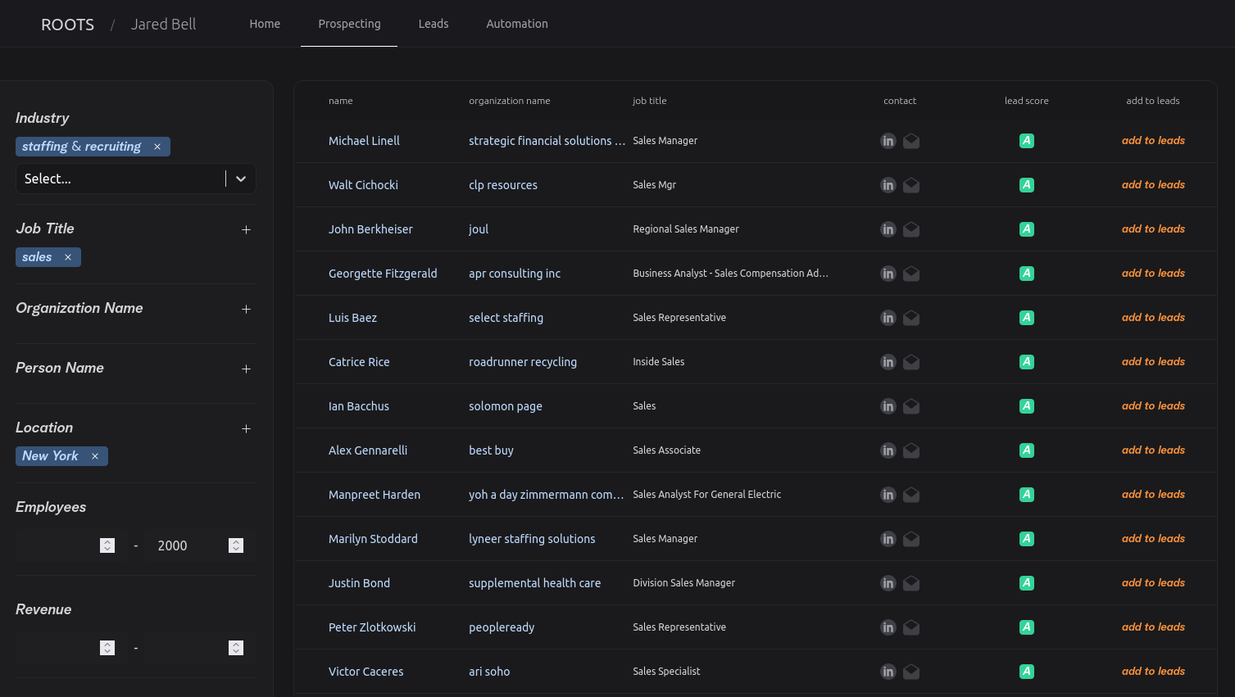The height and width of the screenshot is (697, 1235).
Task: Click Catrice Rice's email contact icon
Action: (x=911, y=361)
